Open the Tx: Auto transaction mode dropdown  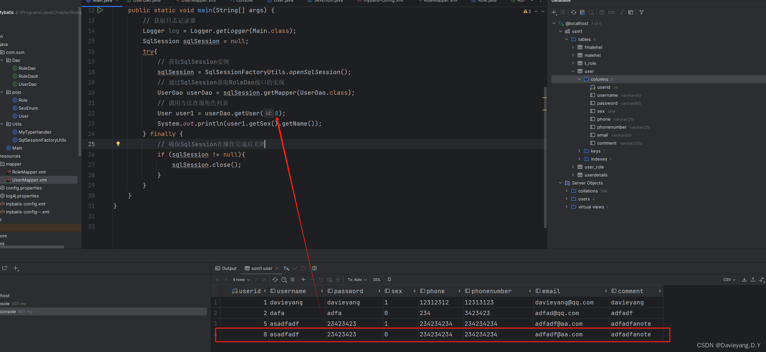coord(357,280)
